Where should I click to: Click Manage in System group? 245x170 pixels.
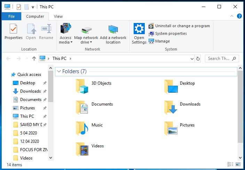(159, 41)
